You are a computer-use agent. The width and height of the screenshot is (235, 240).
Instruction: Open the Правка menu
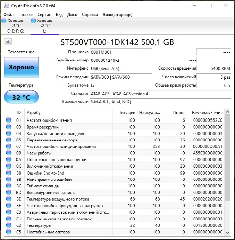pos(25,15)
